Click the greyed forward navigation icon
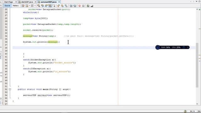 (x=32, y=6)
